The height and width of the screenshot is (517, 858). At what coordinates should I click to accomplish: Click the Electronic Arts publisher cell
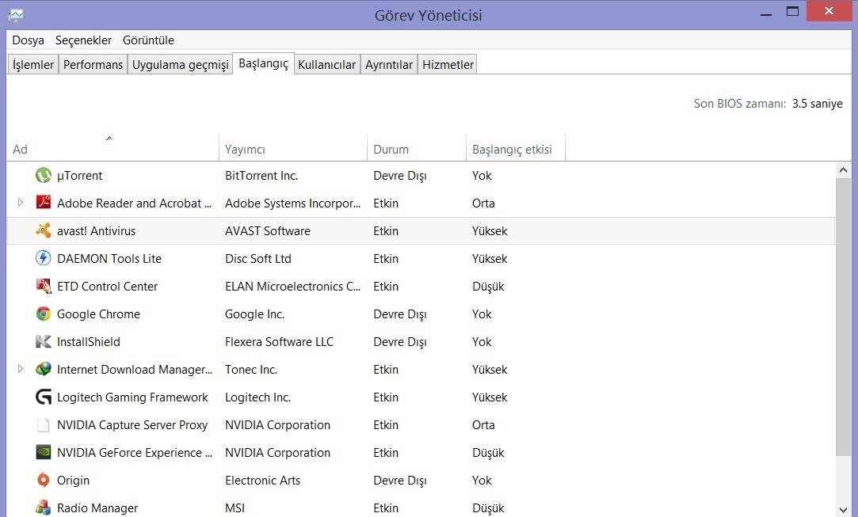(263, 481)
